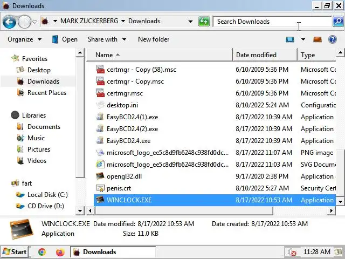Click file list scroll down arrow
Viewport: 345px width, 259px height.
coord(340,201)
